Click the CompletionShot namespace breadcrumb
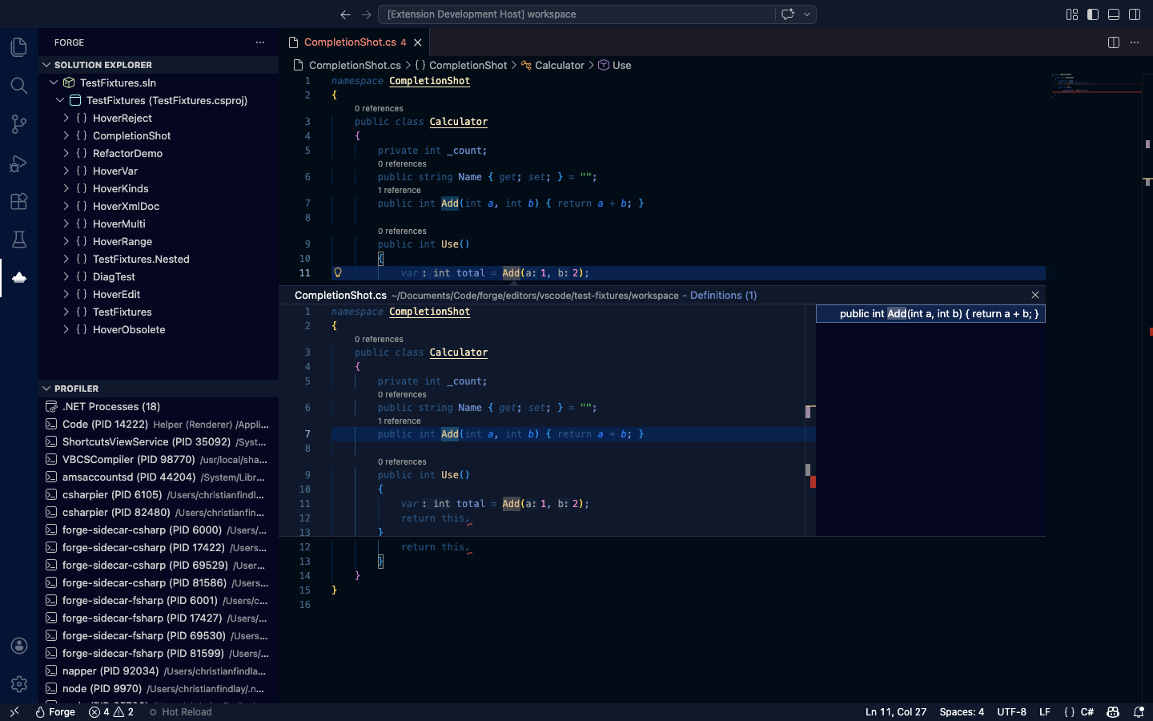 [x=460, y=65]
